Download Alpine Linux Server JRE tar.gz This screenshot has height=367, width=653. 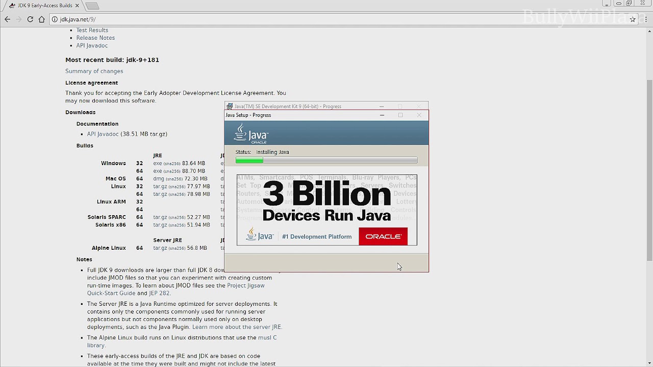(x=160, y=248)
